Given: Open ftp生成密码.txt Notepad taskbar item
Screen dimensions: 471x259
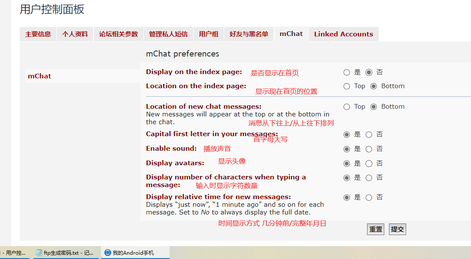Looking at the screenshot, I should [65, 253].
